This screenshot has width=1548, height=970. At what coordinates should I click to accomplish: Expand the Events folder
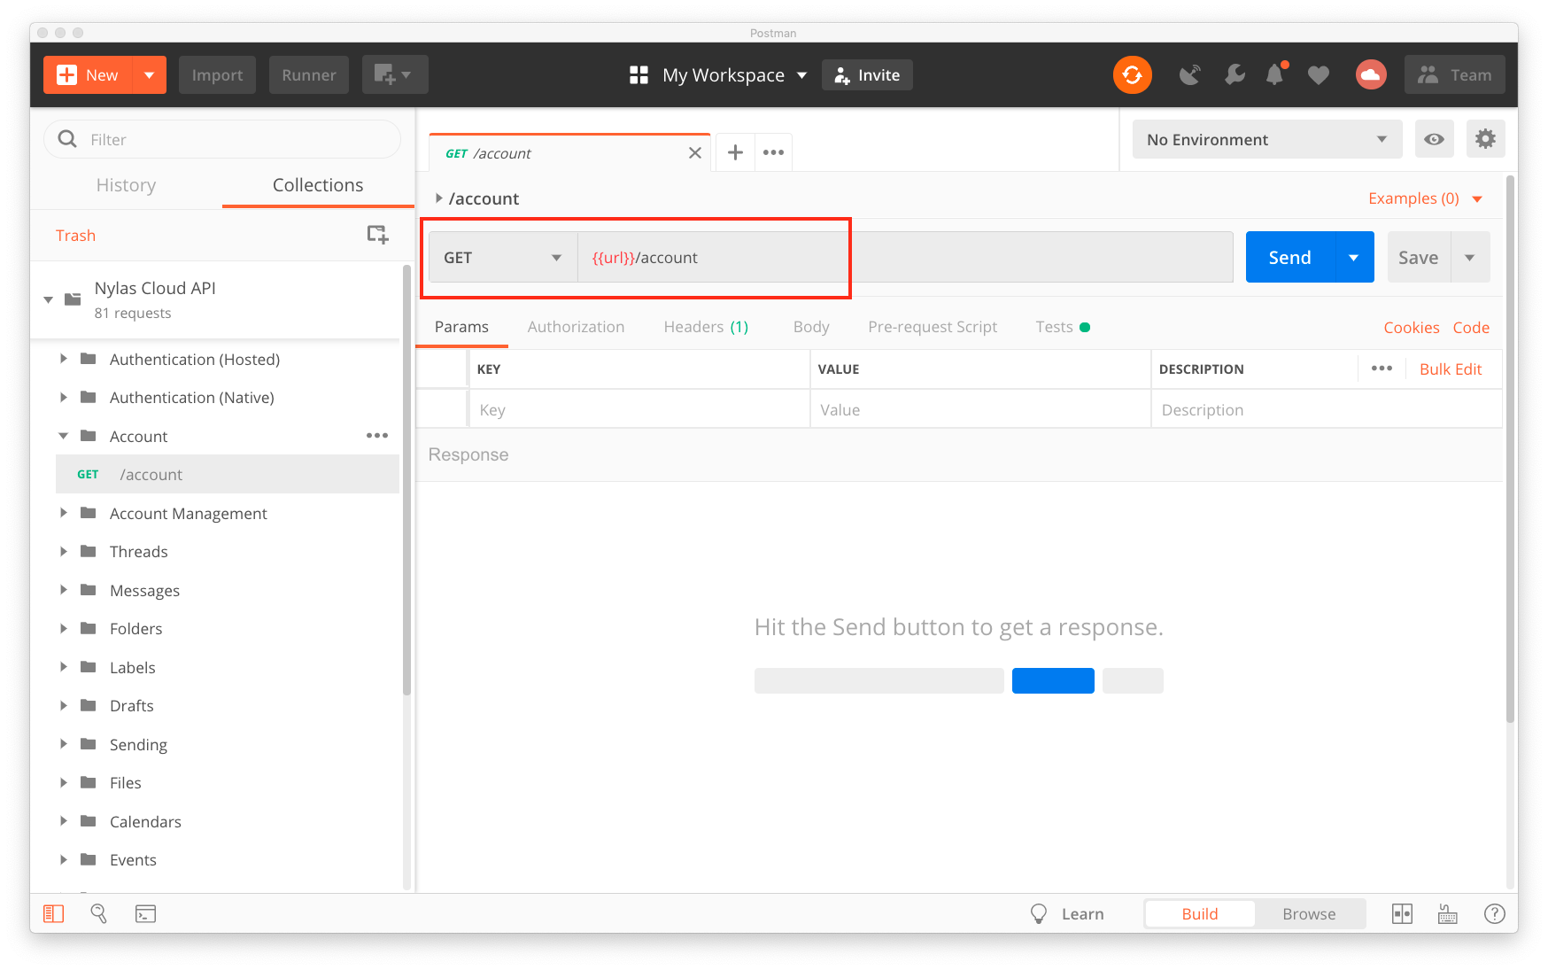64,860
